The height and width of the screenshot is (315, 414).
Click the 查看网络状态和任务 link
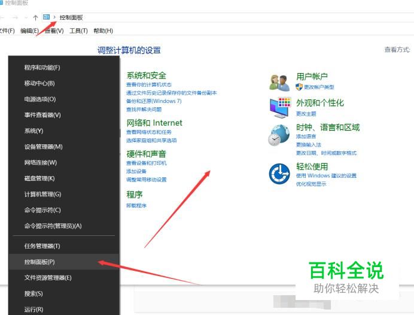coord(149,132)
